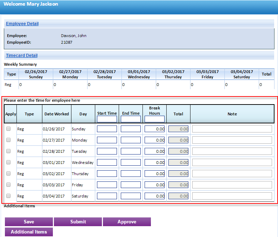Click Wednesday's Break Hours field
278x237 pixels.
pos(155,162)
